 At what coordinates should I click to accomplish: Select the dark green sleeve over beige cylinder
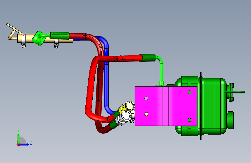point(60,36)
